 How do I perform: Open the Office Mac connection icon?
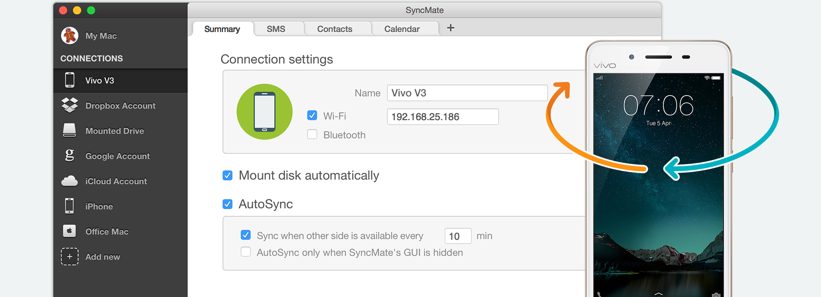(x=69, y=231)
